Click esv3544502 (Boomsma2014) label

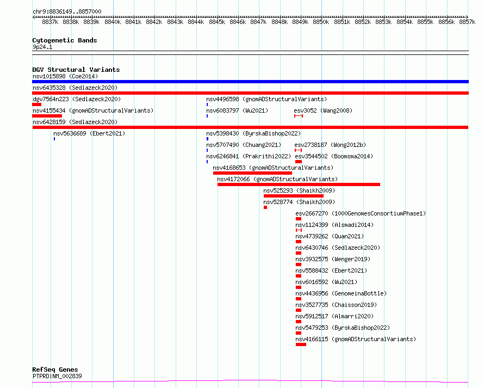click(334, 156)
